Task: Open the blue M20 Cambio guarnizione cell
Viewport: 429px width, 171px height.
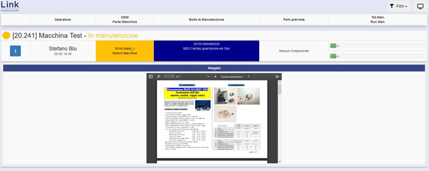Action: 207,51
